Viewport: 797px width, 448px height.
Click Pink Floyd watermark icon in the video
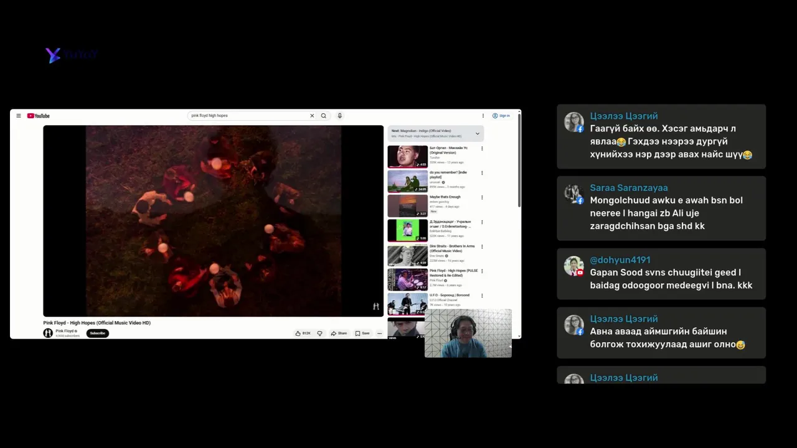(x=375, y=306)
